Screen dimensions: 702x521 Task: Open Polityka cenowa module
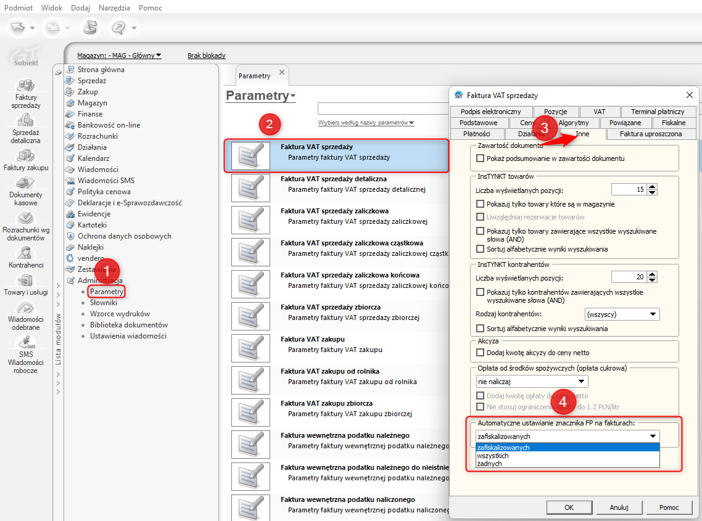pos(104,192)
